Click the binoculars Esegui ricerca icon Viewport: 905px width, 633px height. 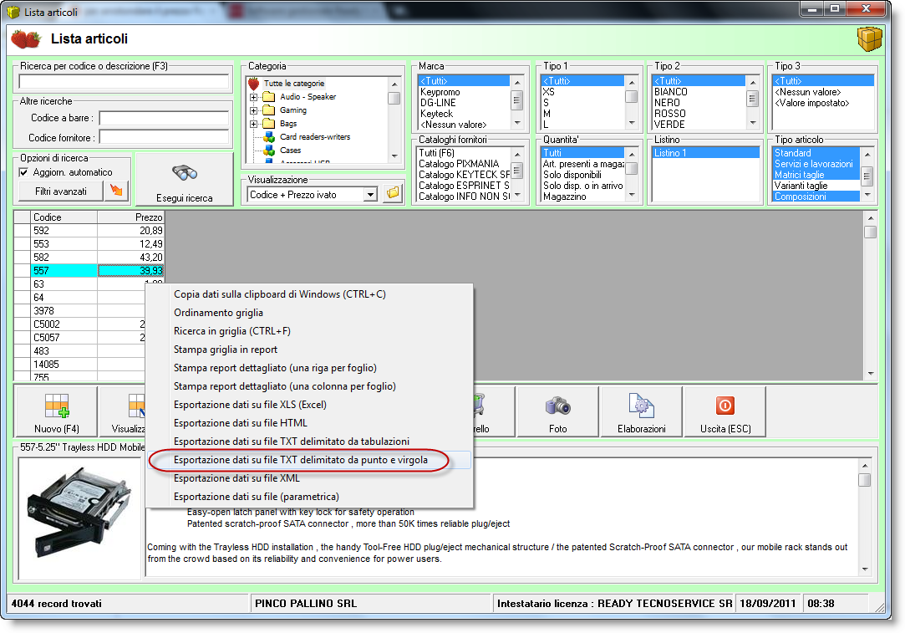[x=185, y=173]
